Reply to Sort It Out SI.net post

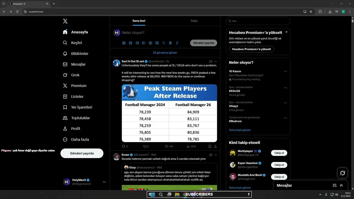pyautogui.click(x=125, y=146)
